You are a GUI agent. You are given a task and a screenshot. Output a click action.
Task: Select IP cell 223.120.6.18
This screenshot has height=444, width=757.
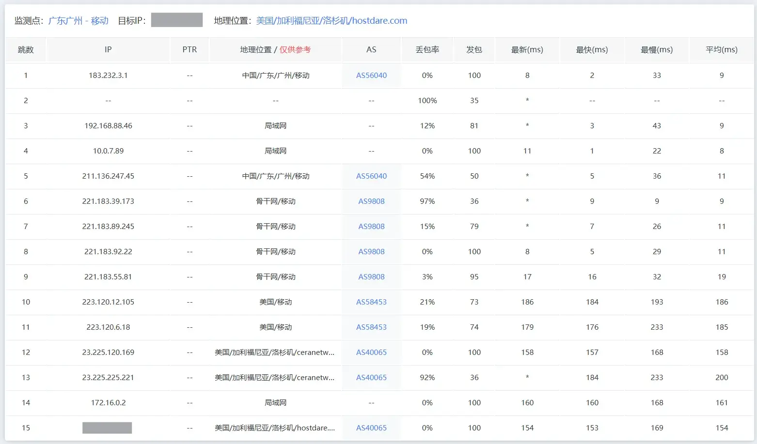click(x=108, y=327)
